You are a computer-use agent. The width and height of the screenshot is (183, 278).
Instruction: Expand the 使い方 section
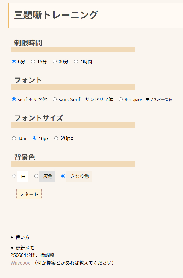pos(20,237)
